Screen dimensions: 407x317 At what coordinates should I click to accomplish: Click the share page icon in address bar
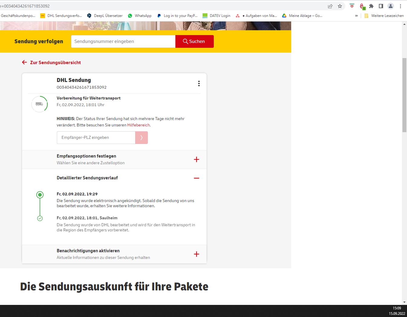tap(330, 6)
